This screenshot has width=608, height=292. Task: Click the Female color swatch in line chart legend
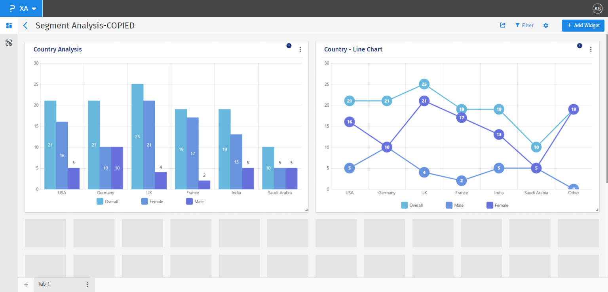(490, 205)
